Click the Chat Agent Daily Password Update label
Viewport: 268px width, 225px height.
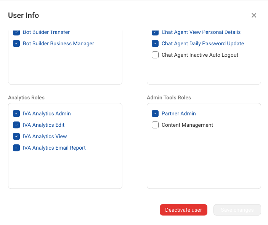click(203, 44)
